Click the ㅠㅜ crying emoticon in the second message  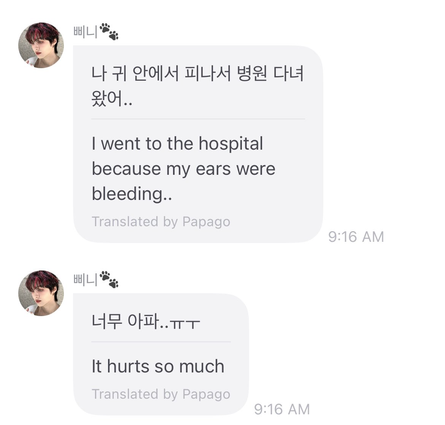coord(185,323)
